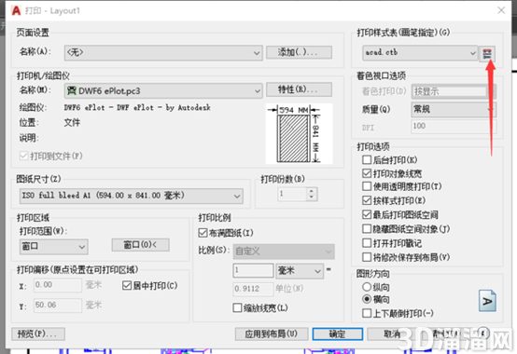Viewport: 517px width, 354px height.
Task: Click the 取消 button
Action: 392,334
